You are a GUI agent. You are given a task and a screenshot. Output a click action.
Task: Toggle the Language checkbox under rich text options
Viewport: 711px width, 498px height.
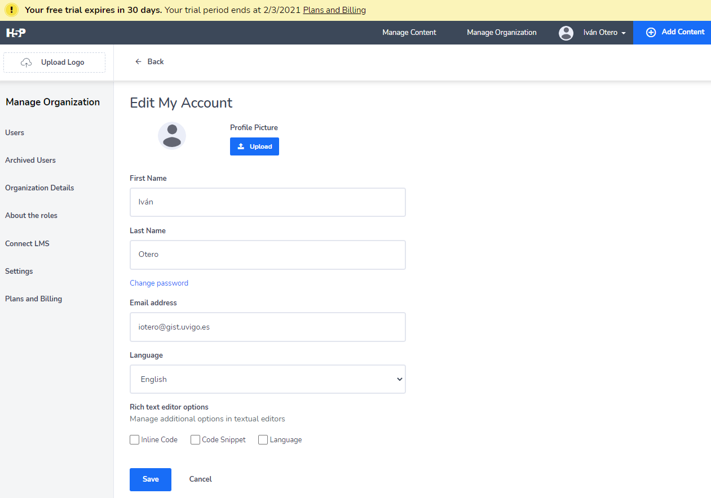(263, 440)
